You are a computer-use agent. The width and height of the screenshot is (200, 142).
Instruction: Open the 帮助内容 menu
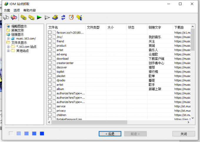click(30, 10)
